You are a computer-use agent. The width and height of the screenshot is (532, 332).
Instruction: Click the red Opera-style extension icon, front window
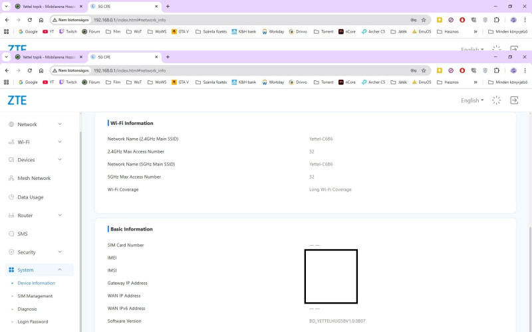(462, 70)
